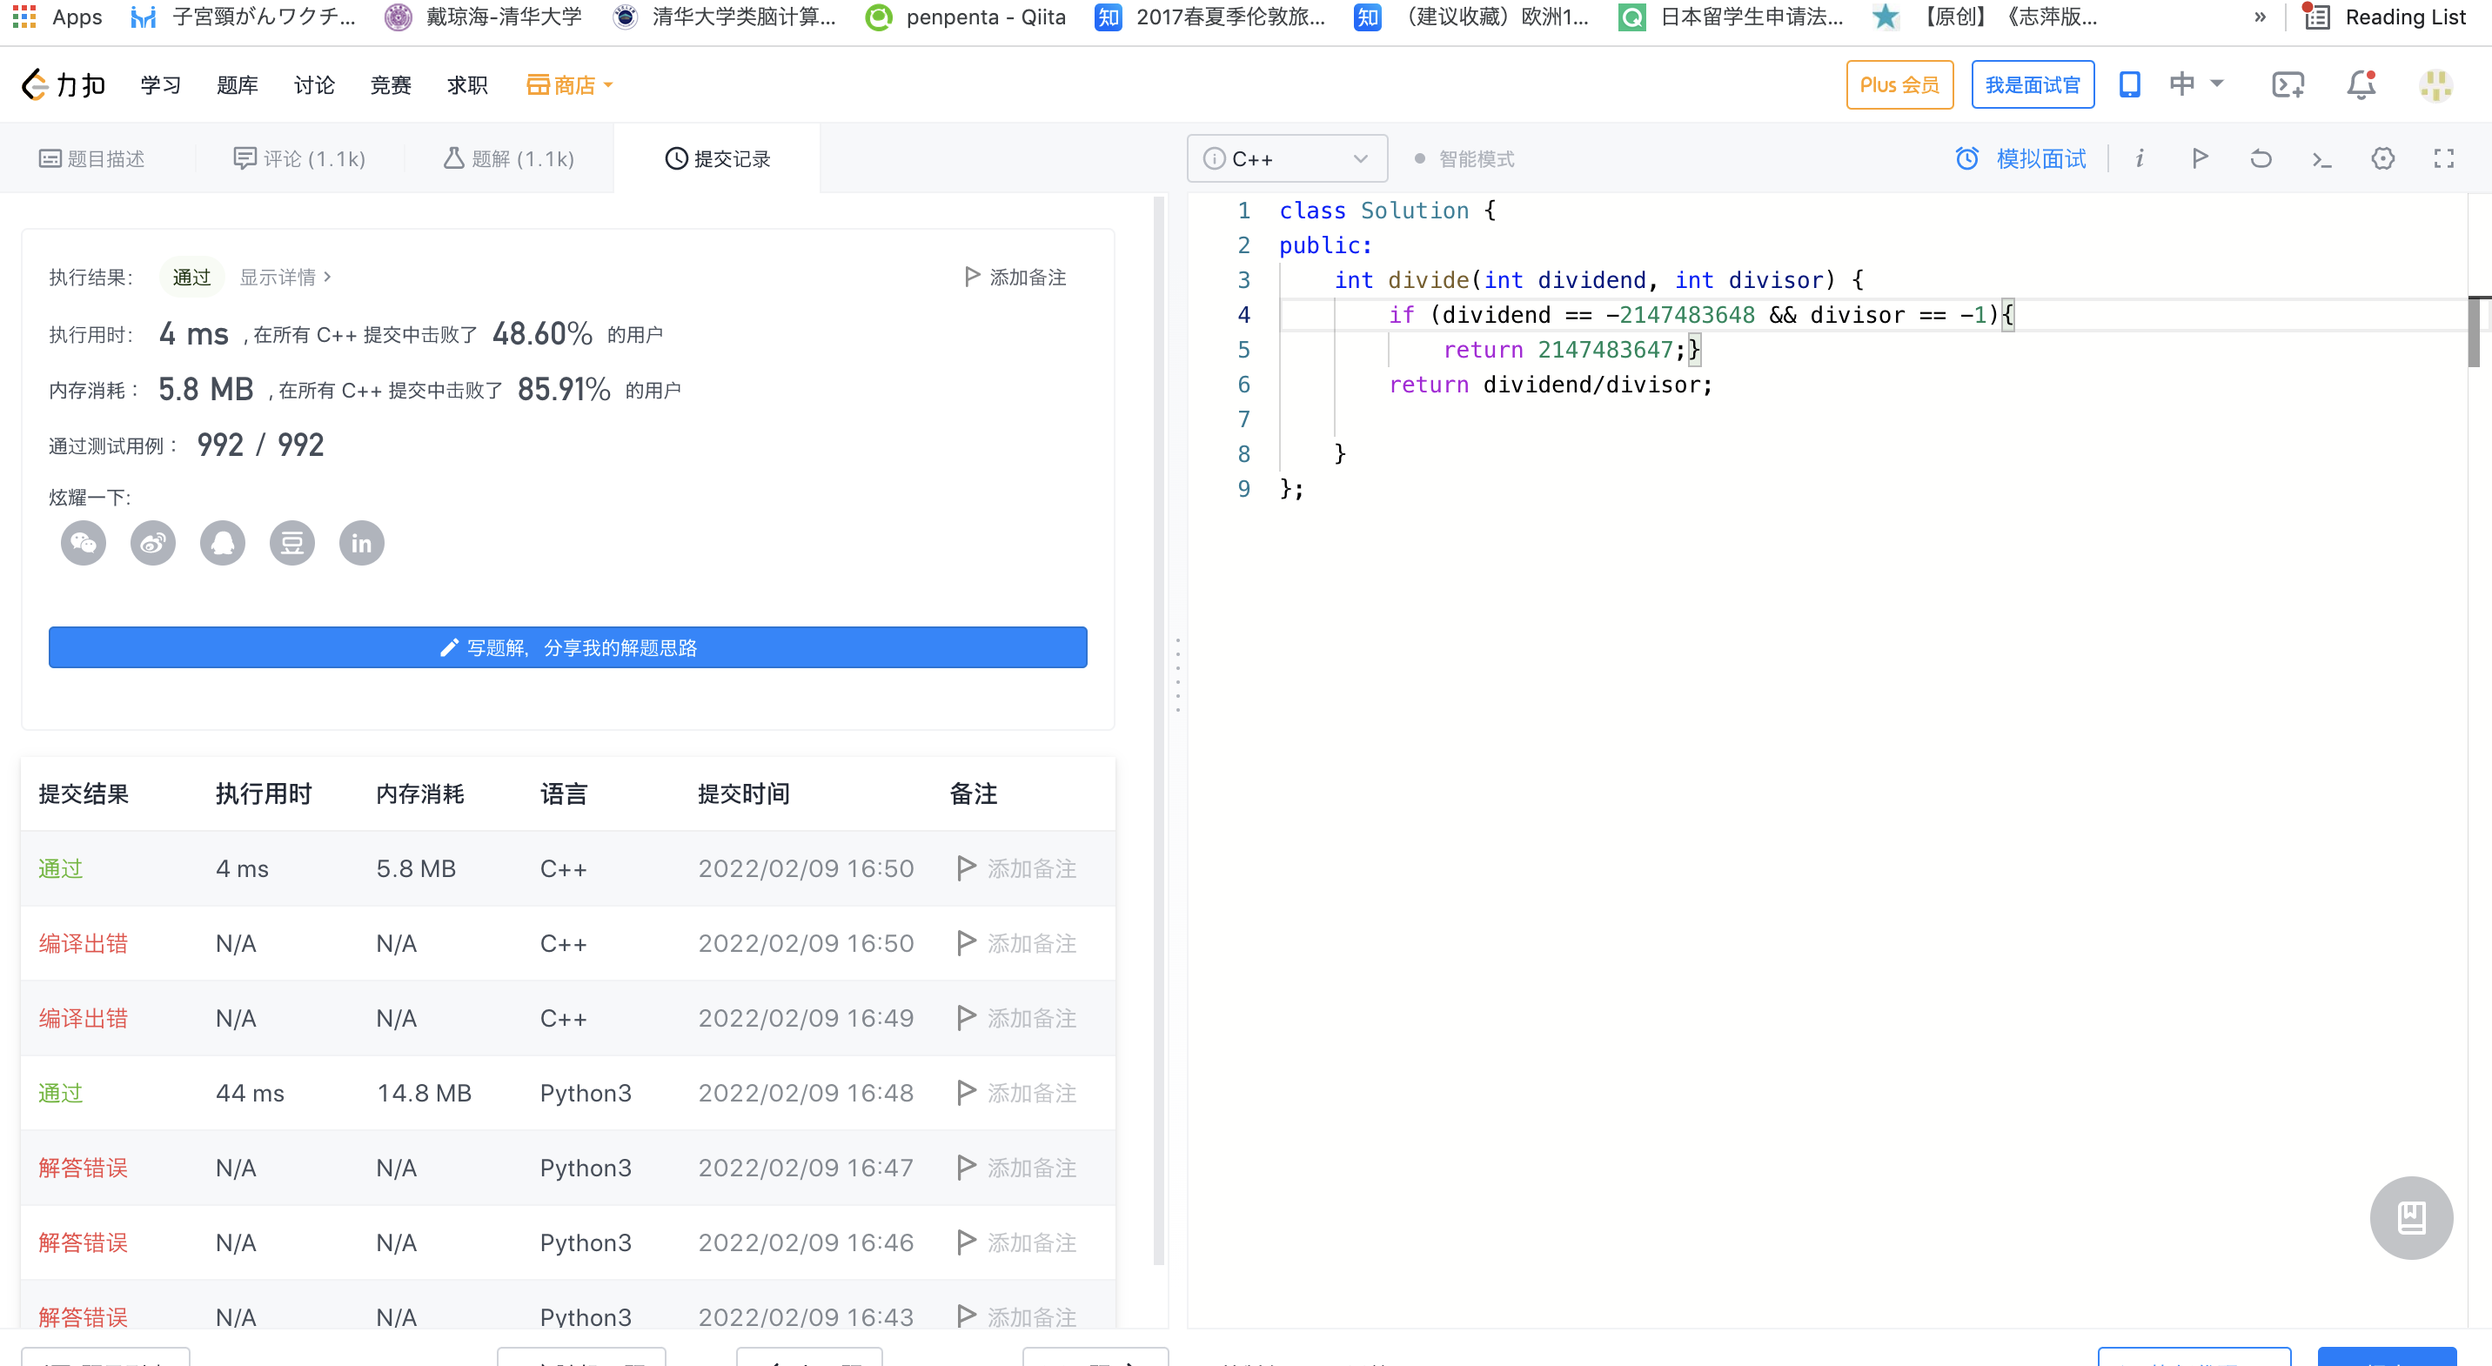
Task: Open the 44 ms 通过 Python3 submission
Action: coord(60,1093)
